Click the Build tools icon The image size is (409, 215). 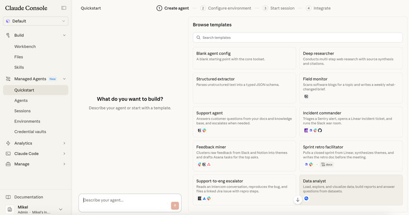[8, 35]
